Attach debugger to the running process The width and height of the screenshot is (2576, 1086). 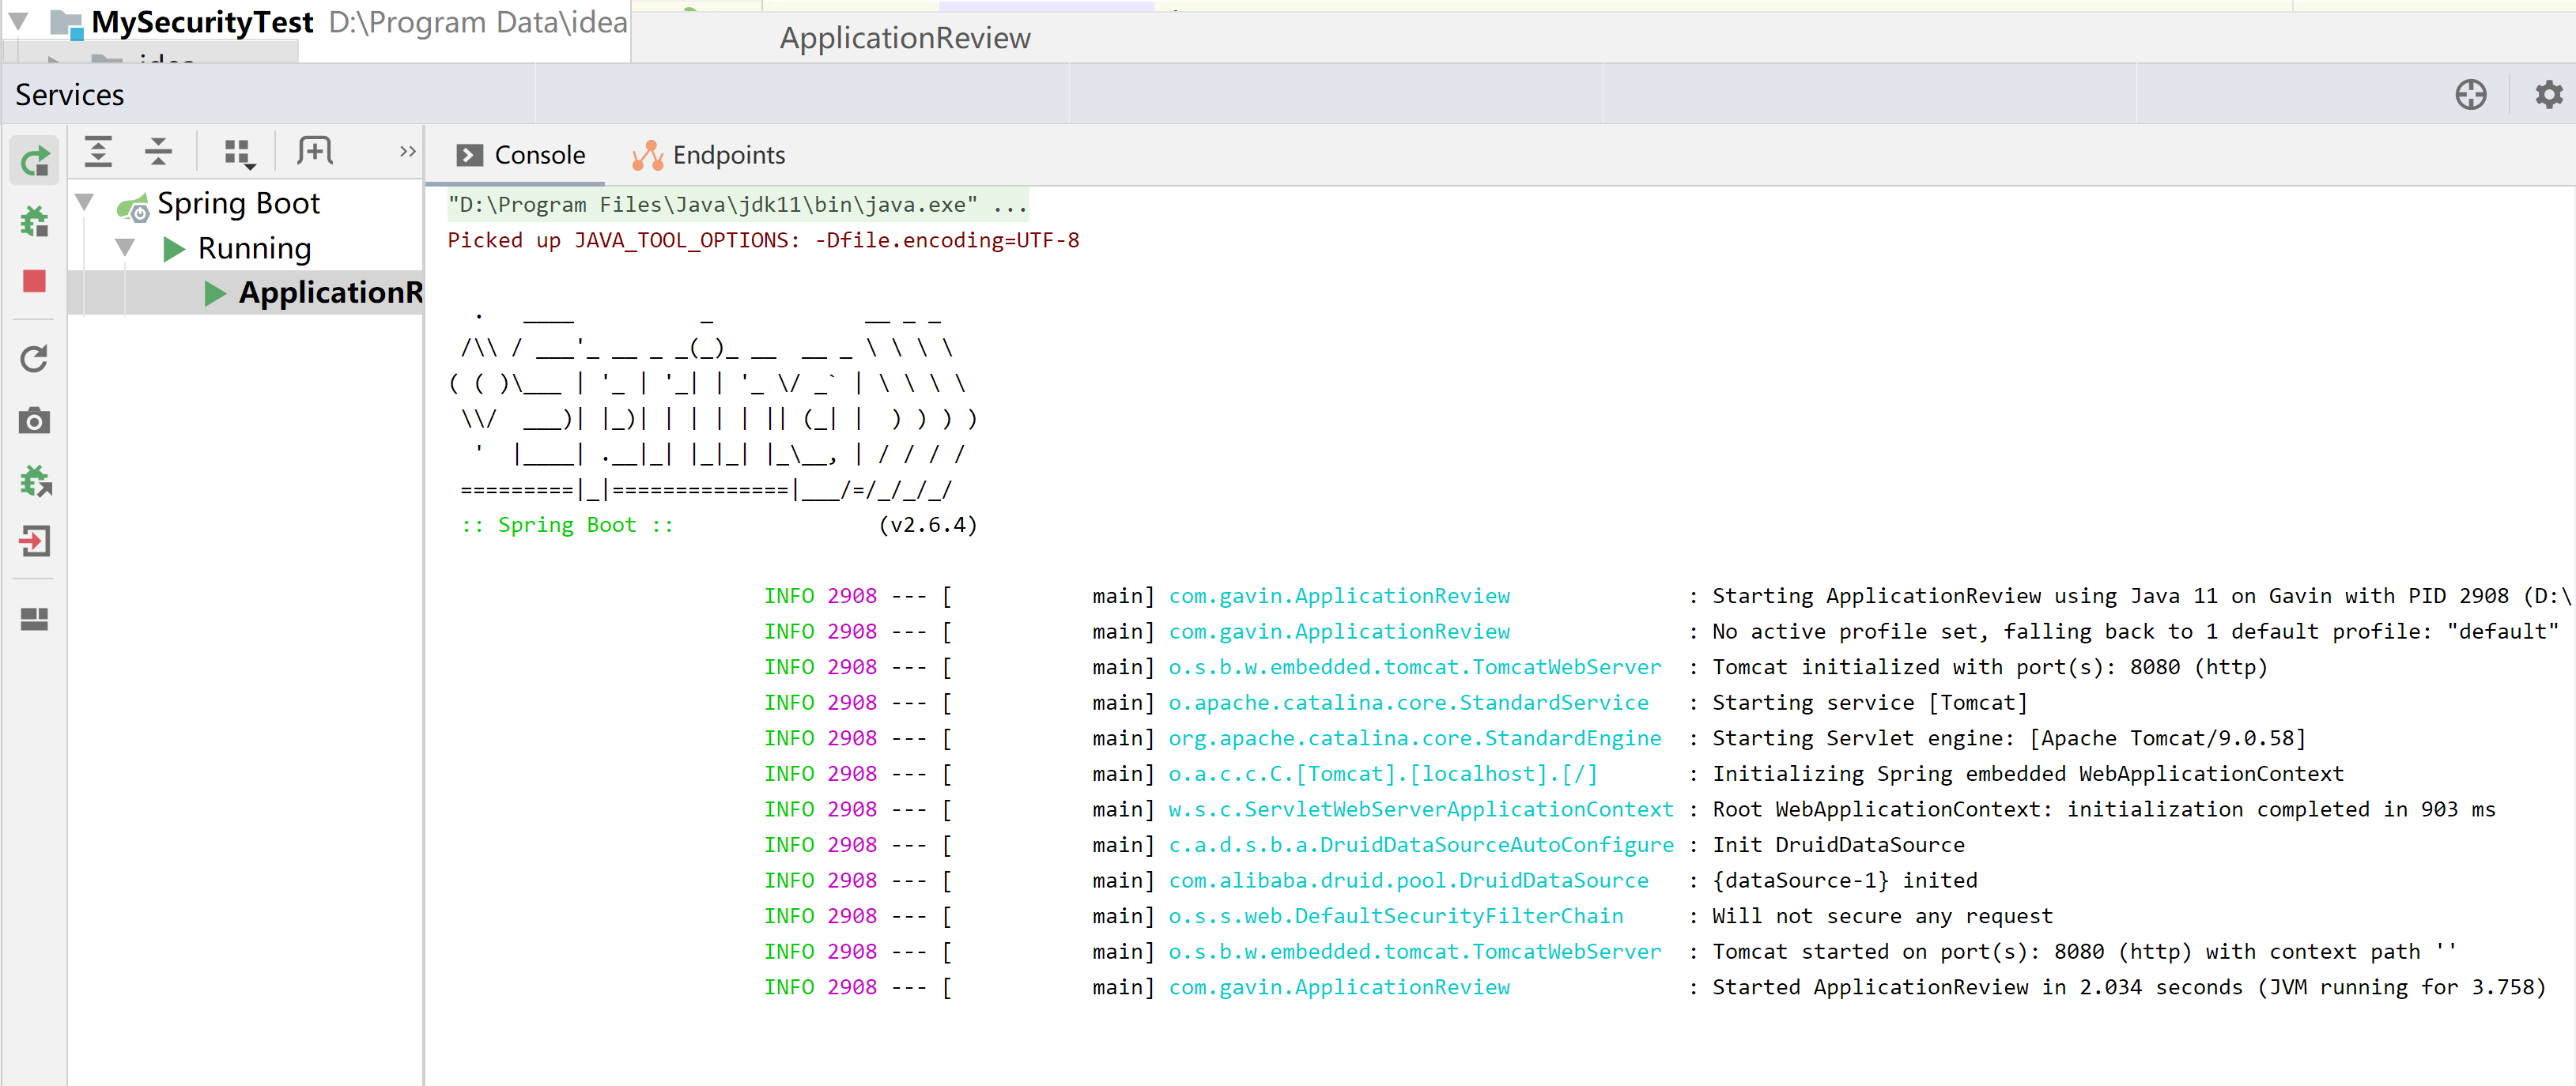click(x=34, y=481)
